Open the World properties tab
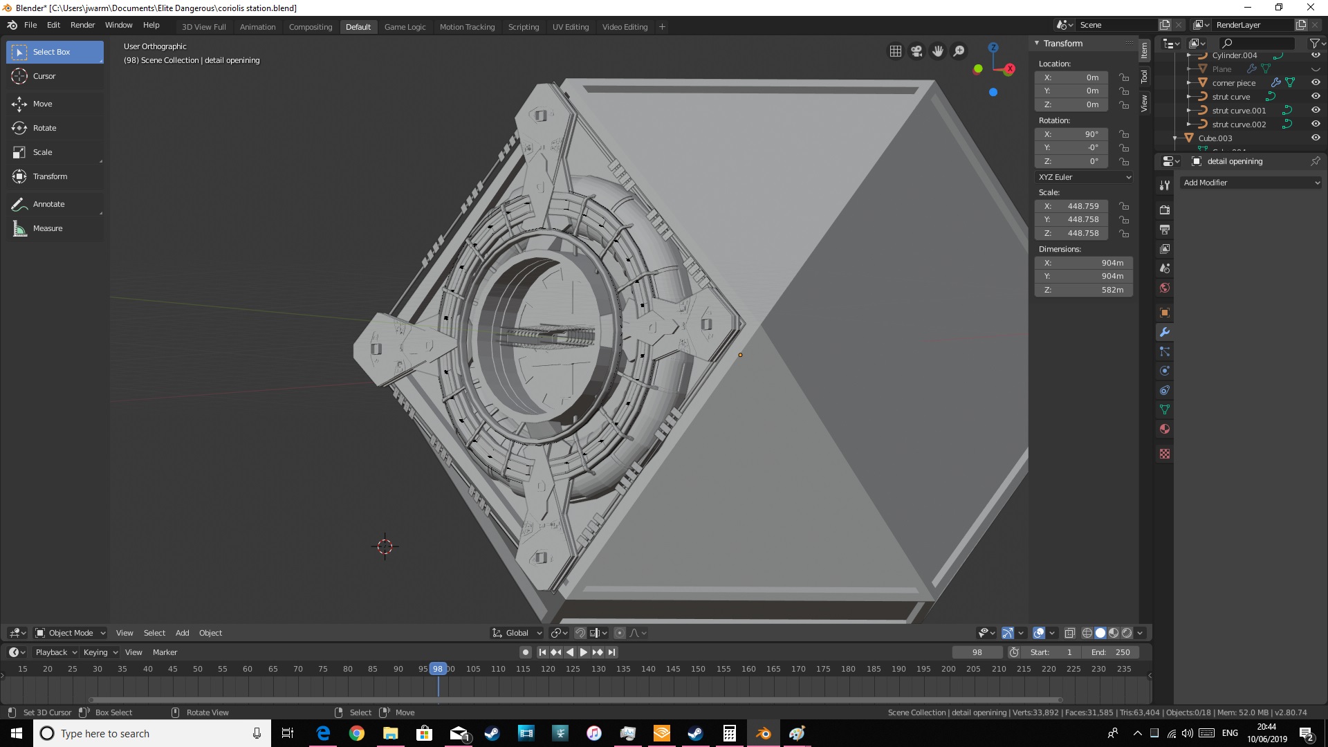The width and height of the screenshot is (1328, 747). pyautogui.click(x=1165, y=288)
